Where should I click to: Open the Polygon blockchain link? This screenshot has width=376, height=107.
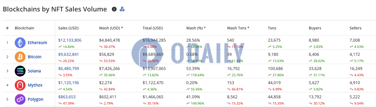tap(35, 99)
